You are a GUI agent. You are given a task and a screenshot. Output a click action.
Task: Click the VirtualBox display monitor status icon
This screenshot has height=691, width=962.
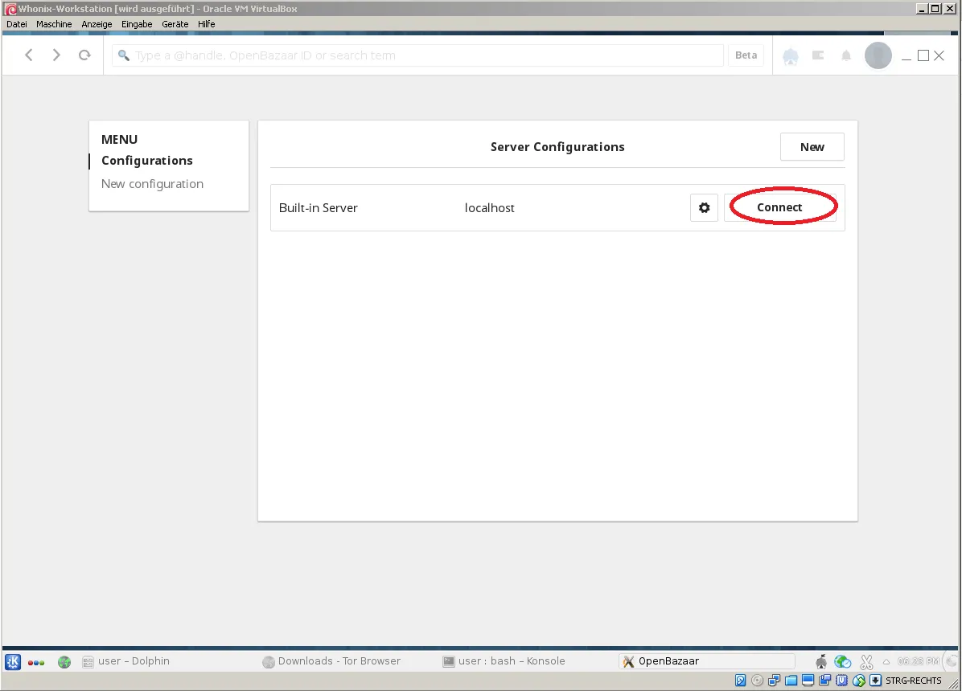click(808, 680)
